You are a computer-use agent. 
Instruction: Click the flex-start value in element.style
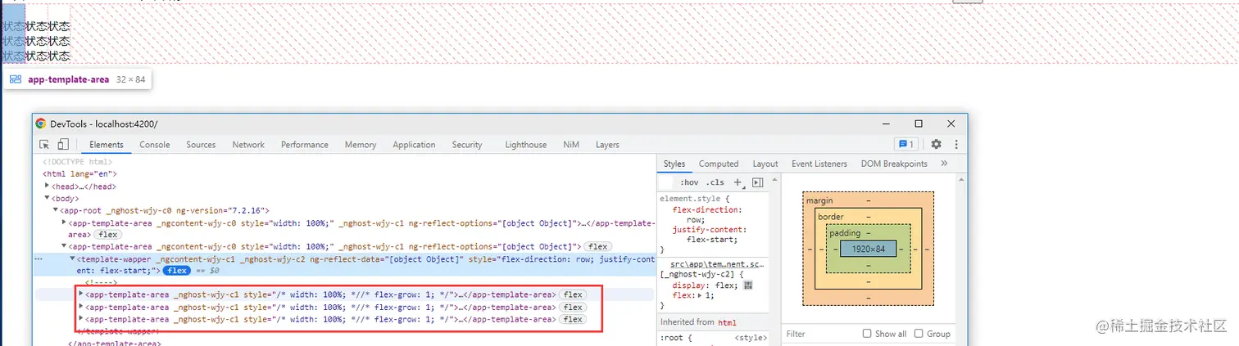[x=710, y=240]
